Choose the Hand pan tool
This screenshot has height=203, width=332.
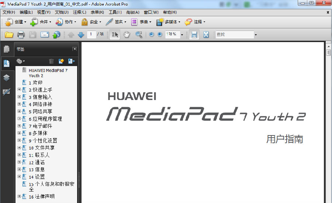(x=127, y=34)
